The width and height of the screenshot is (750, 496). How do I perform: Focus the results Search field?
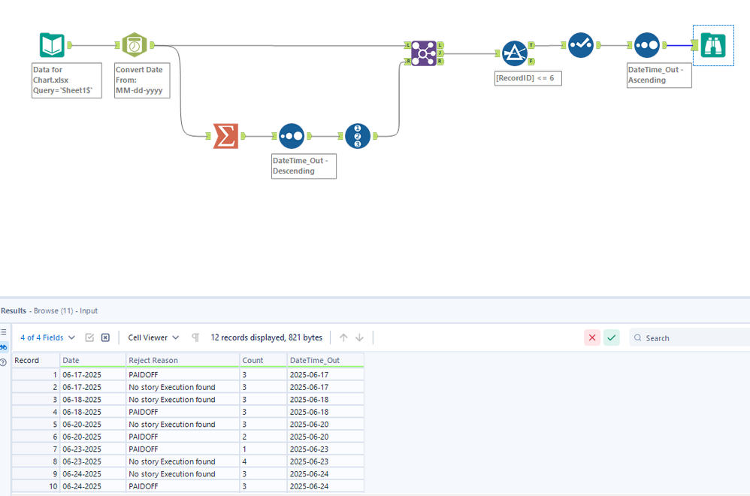click(x=690, y=337)
